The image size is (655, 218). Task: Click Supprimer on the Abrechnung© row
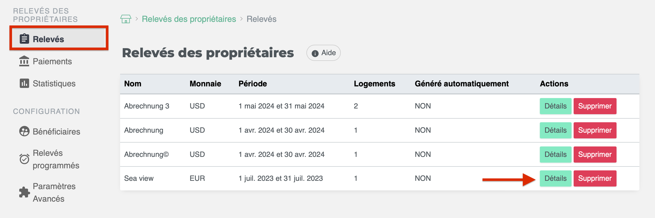coord(595,155)
